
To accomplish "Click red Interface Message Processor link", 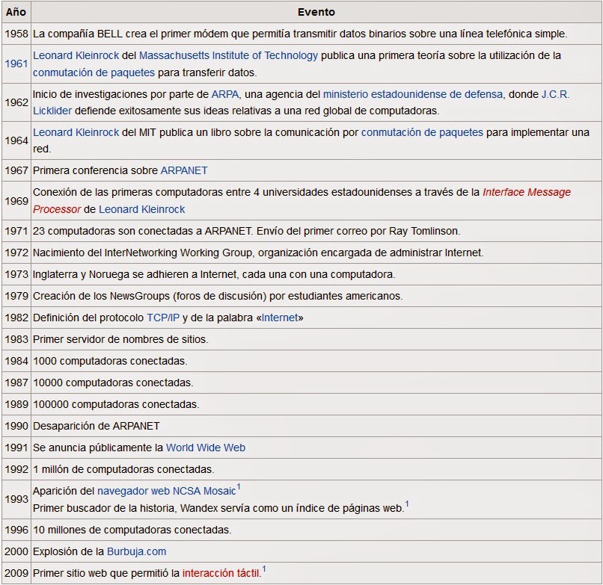I will (527, 192).
